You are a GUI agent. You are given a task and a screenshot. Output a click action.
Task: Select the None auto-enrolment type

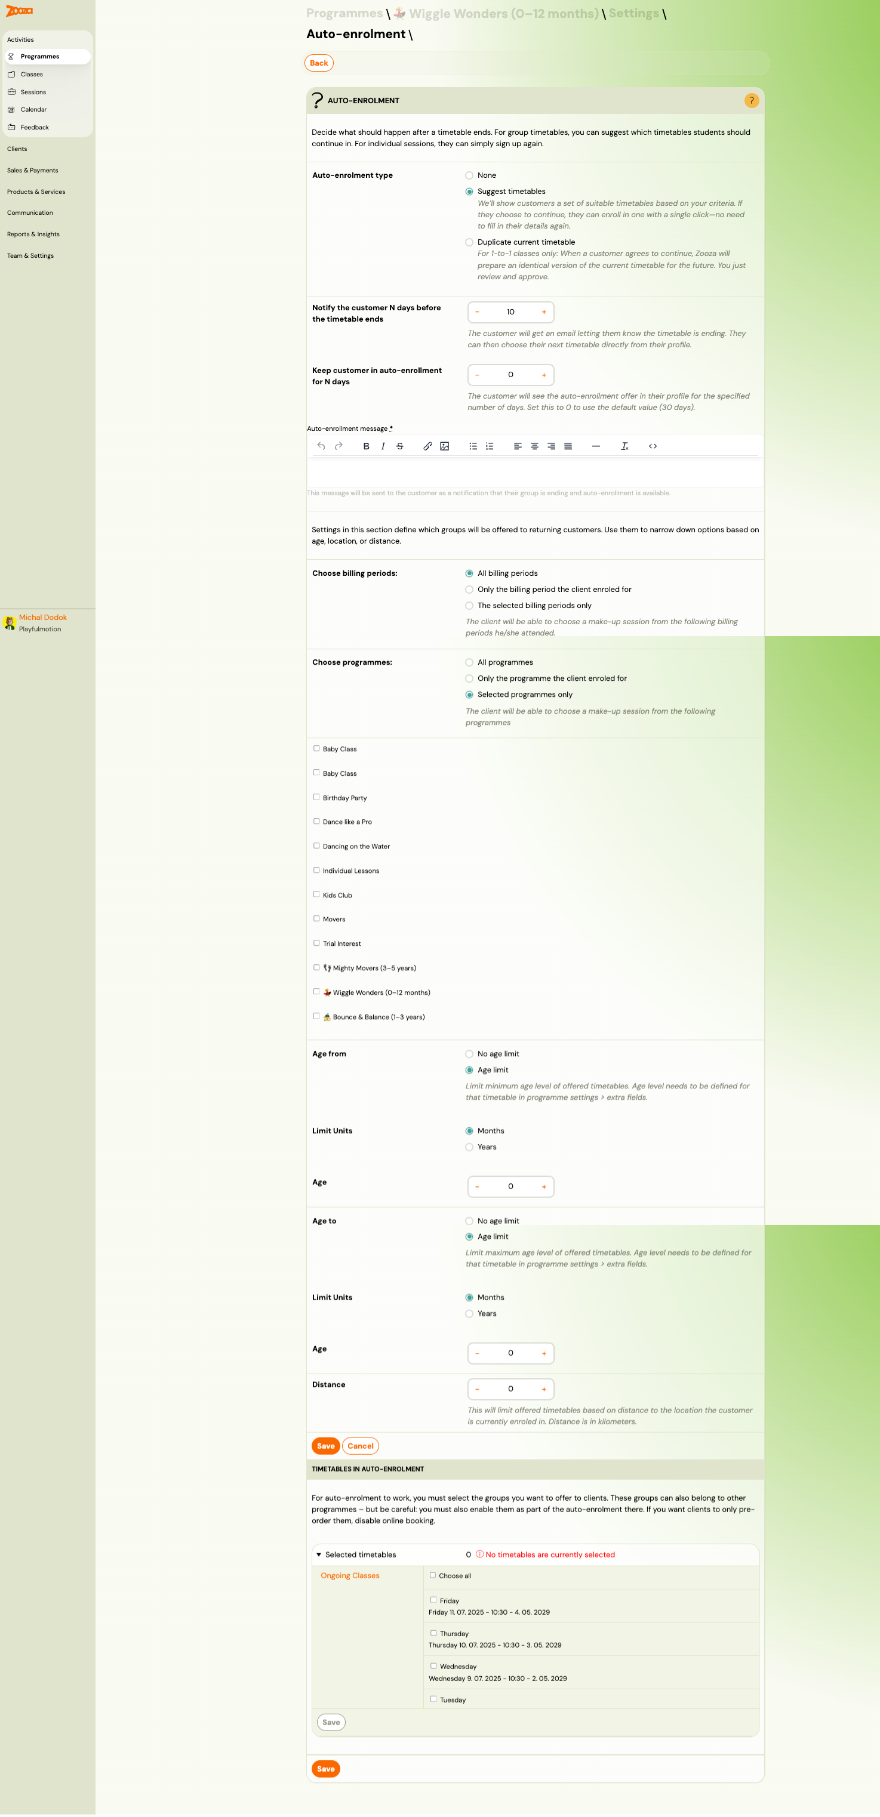click(x=469, y=175)
